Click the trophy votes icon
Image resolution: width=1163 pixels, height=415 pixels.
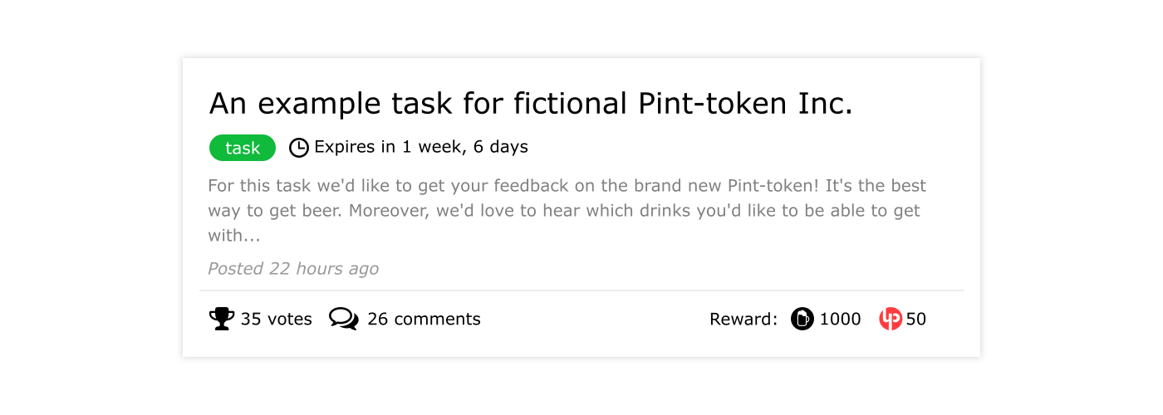pos(221,319)
